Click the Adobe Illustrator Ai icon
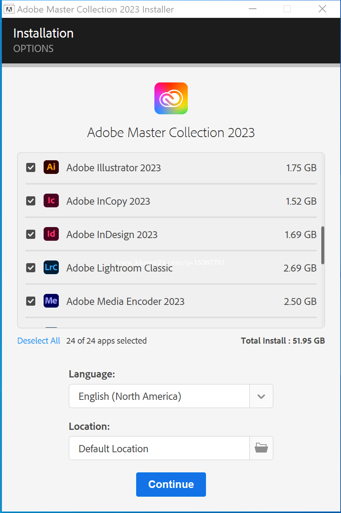 pos(51,167)
